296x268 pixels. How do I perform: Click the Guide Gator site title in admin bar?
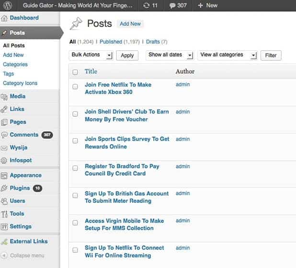pos(78,5)
